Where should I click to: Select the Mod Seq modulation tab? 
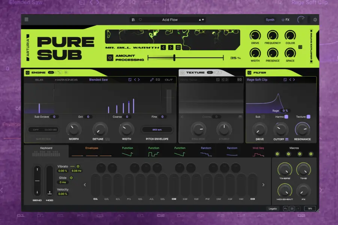(258, 151)
